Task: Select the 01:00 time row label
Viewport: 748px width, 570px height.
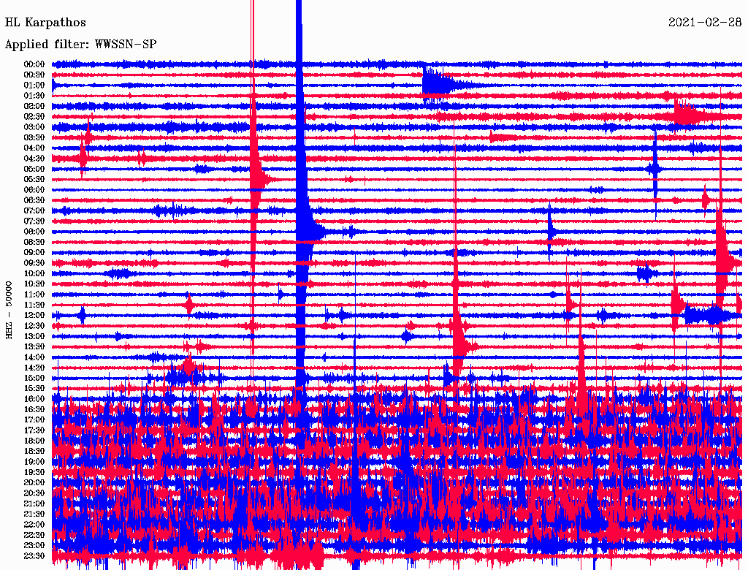Action: click(34, 85)
